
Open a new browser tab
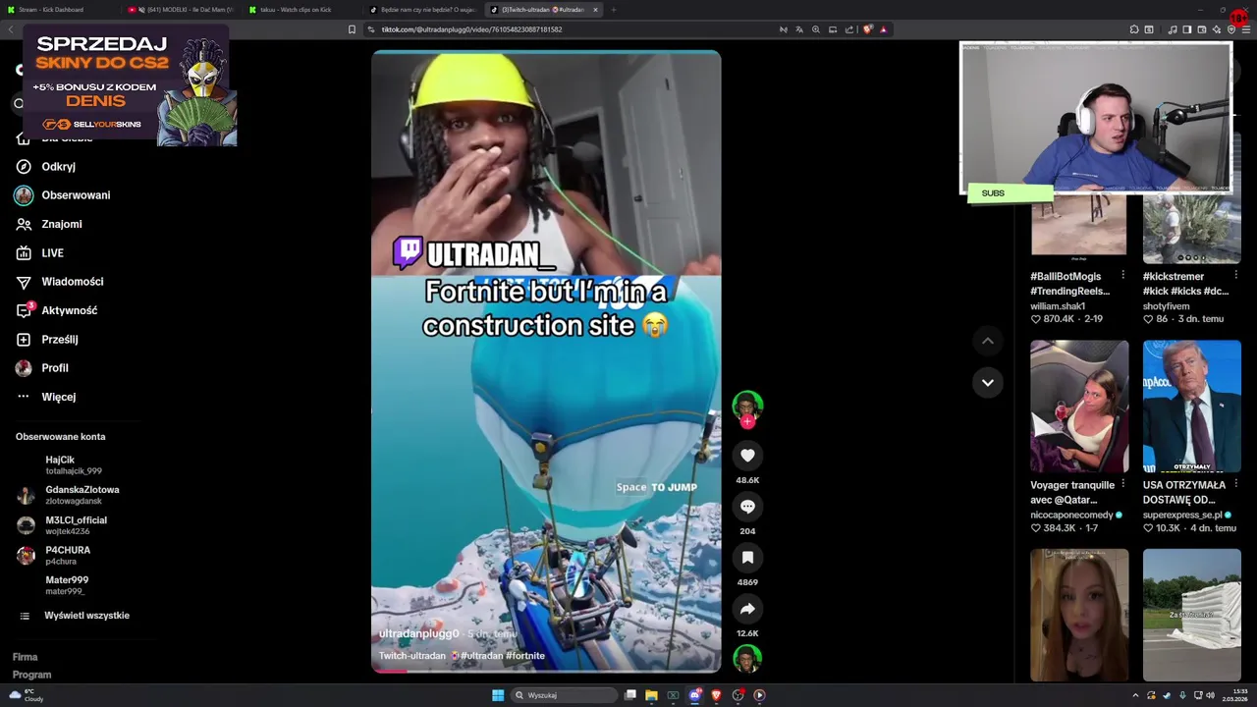614,10
